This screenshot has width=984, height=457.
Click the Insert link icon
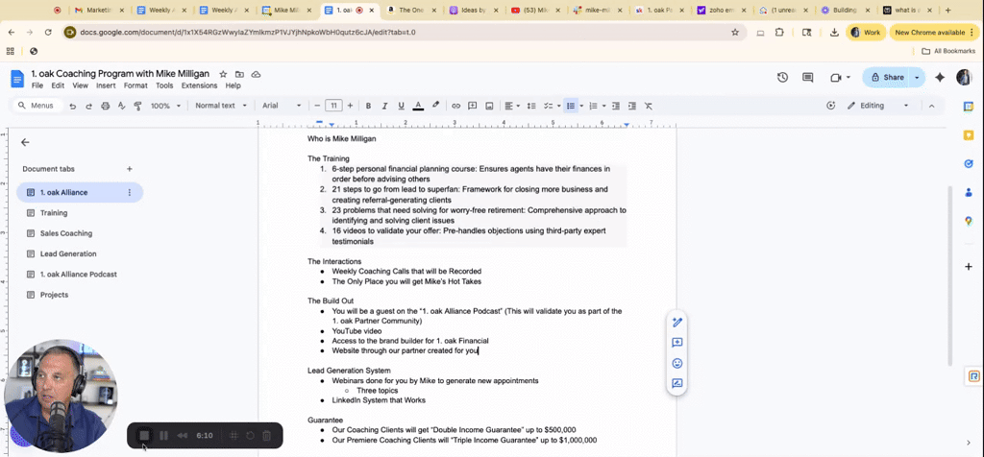click(x=456, y=106)
